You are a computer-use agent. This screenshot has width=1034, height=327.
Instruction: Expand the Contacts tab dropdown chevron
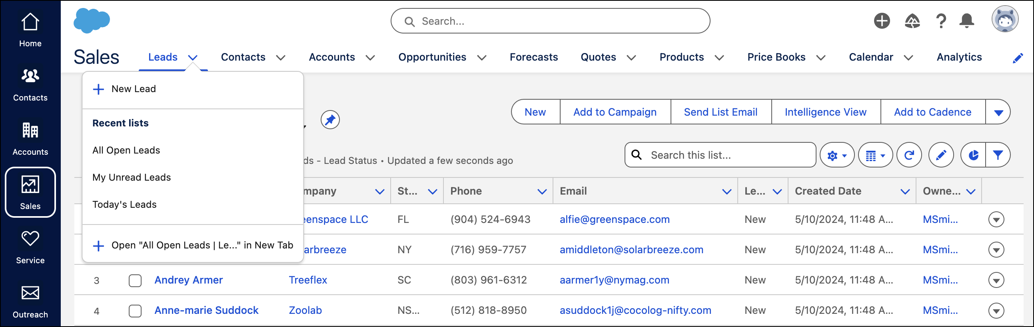[x=281, y=58]
